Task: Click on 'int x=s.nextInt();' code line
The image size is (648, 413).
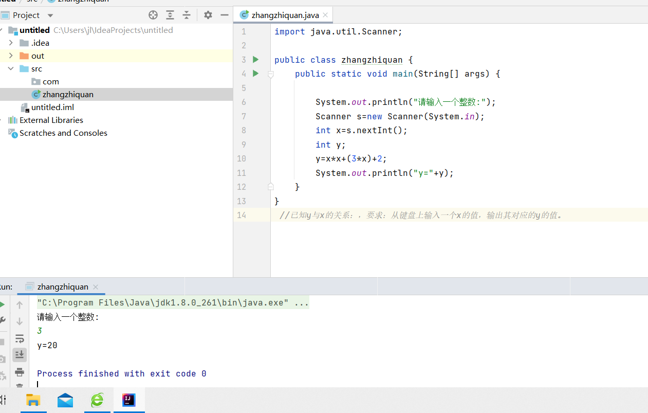Action: point(361,130)
